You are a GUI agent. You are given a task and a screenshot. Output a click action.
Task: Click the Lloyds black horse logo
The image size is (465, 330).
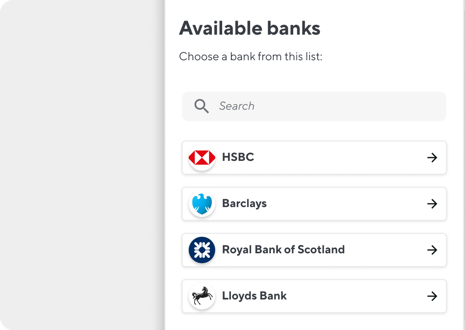point(202,296)
